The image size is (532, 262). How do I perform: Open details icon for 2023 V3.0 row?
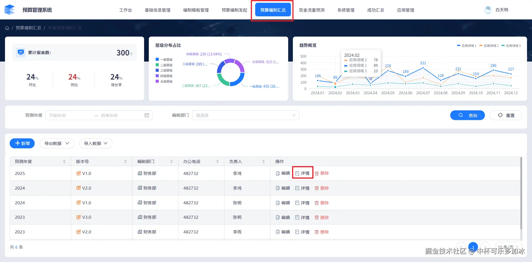click(297, 217)
